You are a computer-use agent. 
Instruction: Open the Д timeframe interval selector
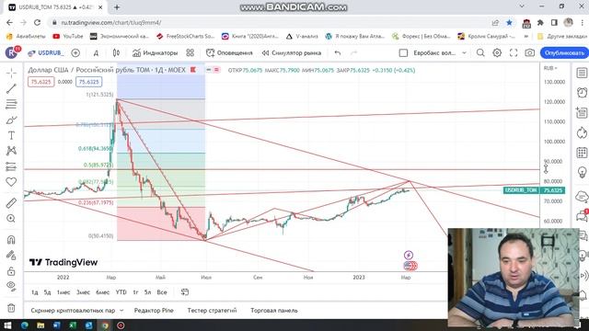[x=96, y=53]
